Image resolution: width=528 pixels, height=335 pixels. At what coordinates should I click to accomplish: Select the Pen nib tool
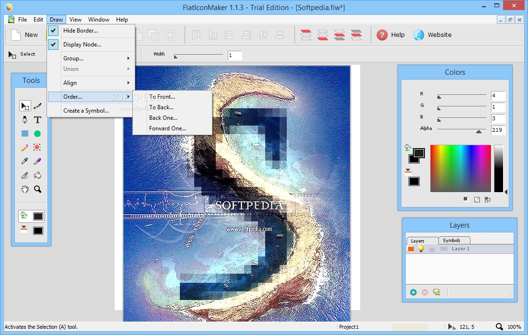(25, 119)
